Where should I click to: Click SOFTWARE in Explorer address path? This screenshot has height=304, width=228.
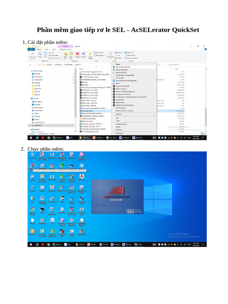[68, 64]
